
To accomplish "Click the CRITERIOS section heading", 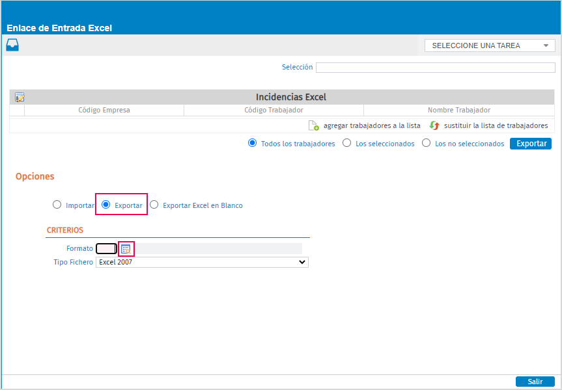I will click(65, 230).
